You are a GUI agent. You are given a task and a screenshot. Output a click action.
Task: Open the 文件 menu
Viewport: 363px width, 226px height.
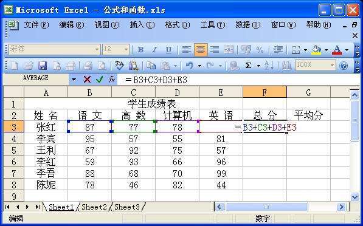[36, 25]
